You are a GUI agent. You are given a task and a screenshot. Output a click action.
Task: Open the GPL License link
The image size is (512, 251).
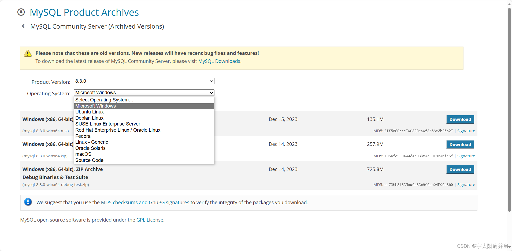150,220
